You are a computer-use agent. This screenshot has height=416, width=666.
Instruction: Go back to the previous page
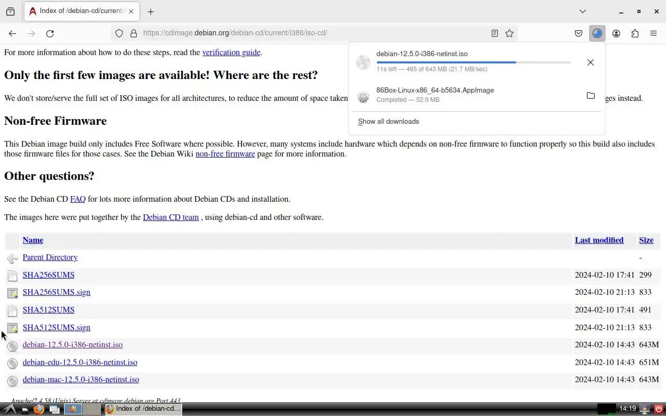pyautogui.click(x=12, y=33)
